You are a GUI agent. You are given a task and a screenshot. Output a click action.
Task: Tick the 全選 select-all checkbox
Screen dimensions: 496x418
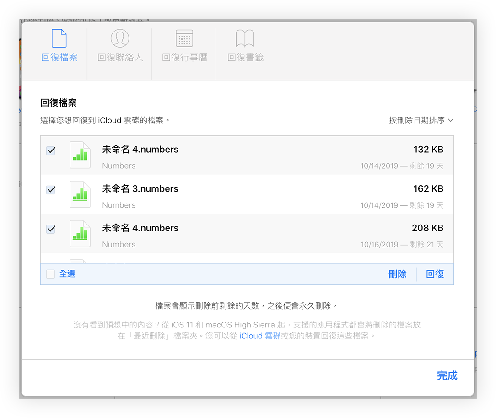pos(51,274)
